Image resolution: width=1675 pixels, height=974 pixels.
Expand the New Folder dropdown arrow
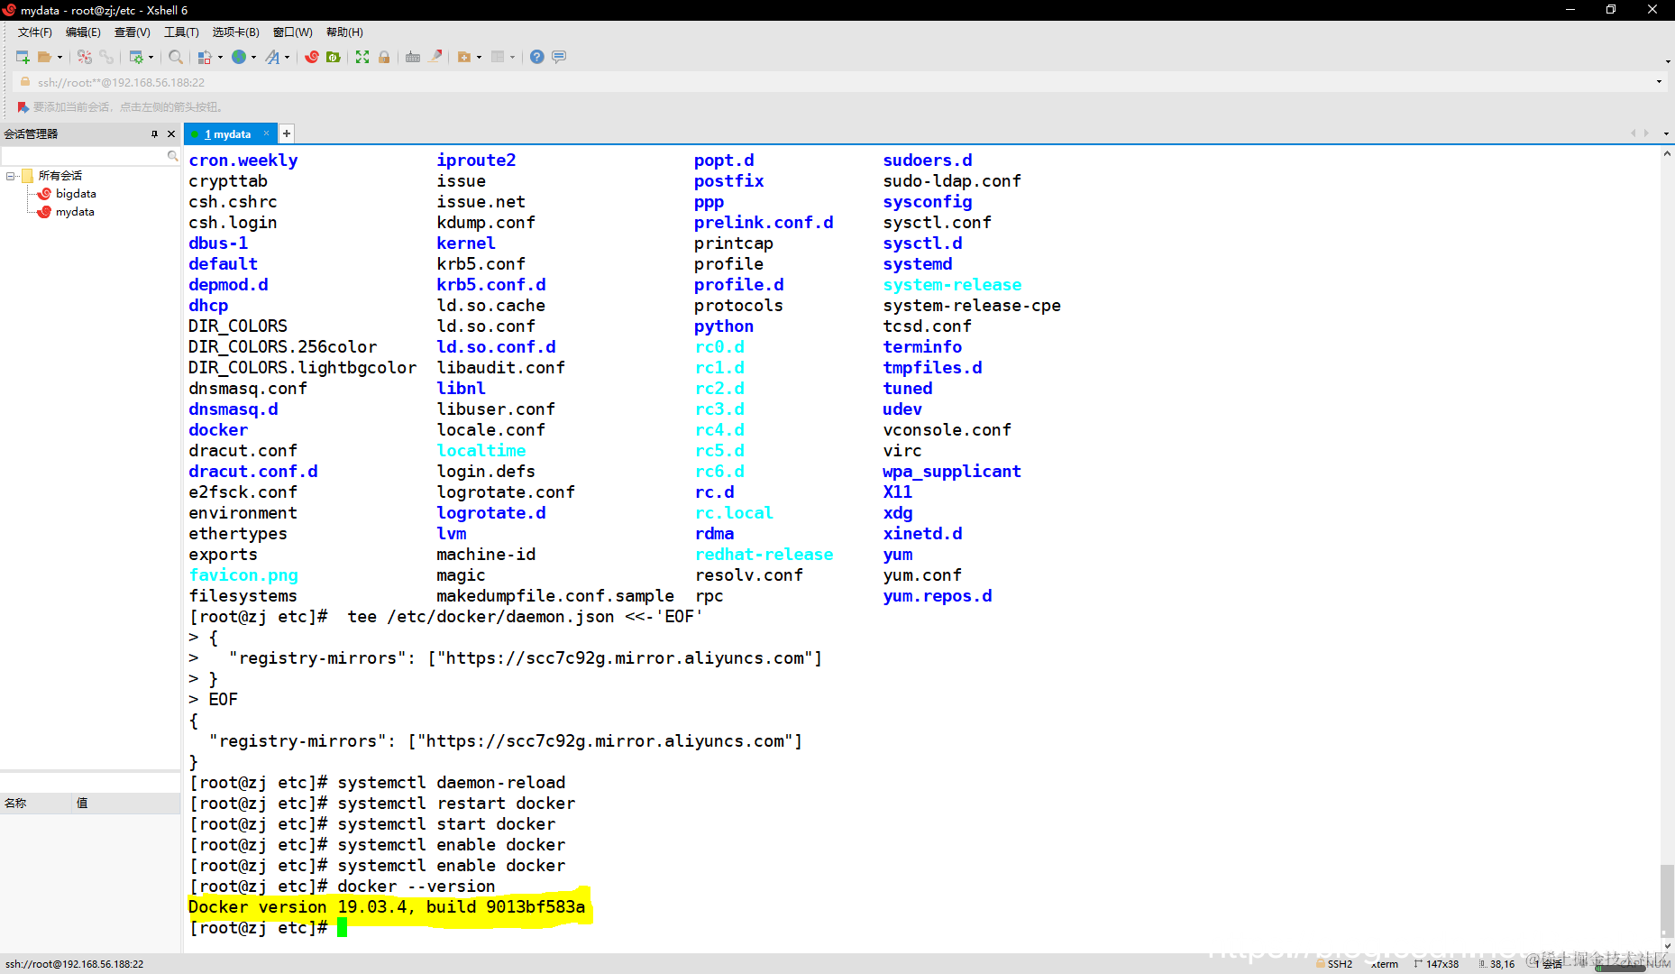pyautogui.click(x=480, y=57)
